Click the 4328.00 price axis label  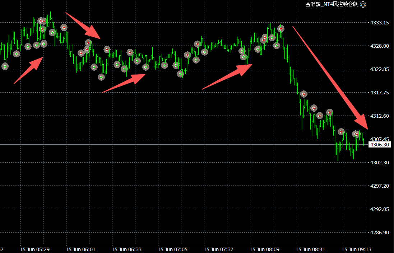tap(379, 46)
